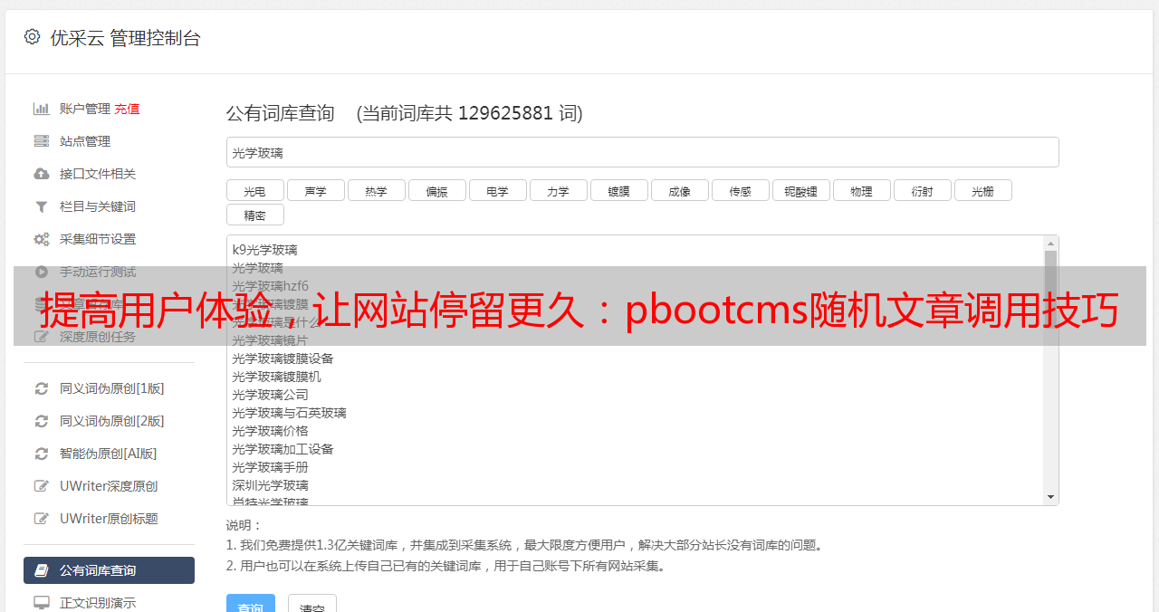
Task: Click the results list scrollbar up arrow
Action: coord(1050,243)
